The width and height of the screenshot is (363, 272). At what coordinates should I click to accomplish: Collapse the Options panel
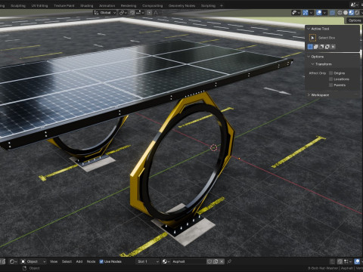pyautogui.click(x=309, y=57)
